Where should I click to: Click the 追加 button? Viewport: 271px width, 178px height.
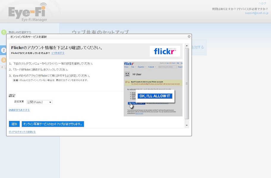[14, 124]
